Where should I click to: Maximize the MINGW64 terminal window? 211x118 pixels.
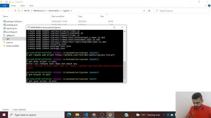[x=114, y=27]
